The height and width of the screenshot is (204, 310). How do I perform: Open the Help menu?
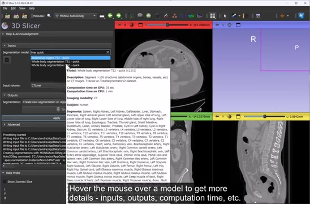pos(32,8)
